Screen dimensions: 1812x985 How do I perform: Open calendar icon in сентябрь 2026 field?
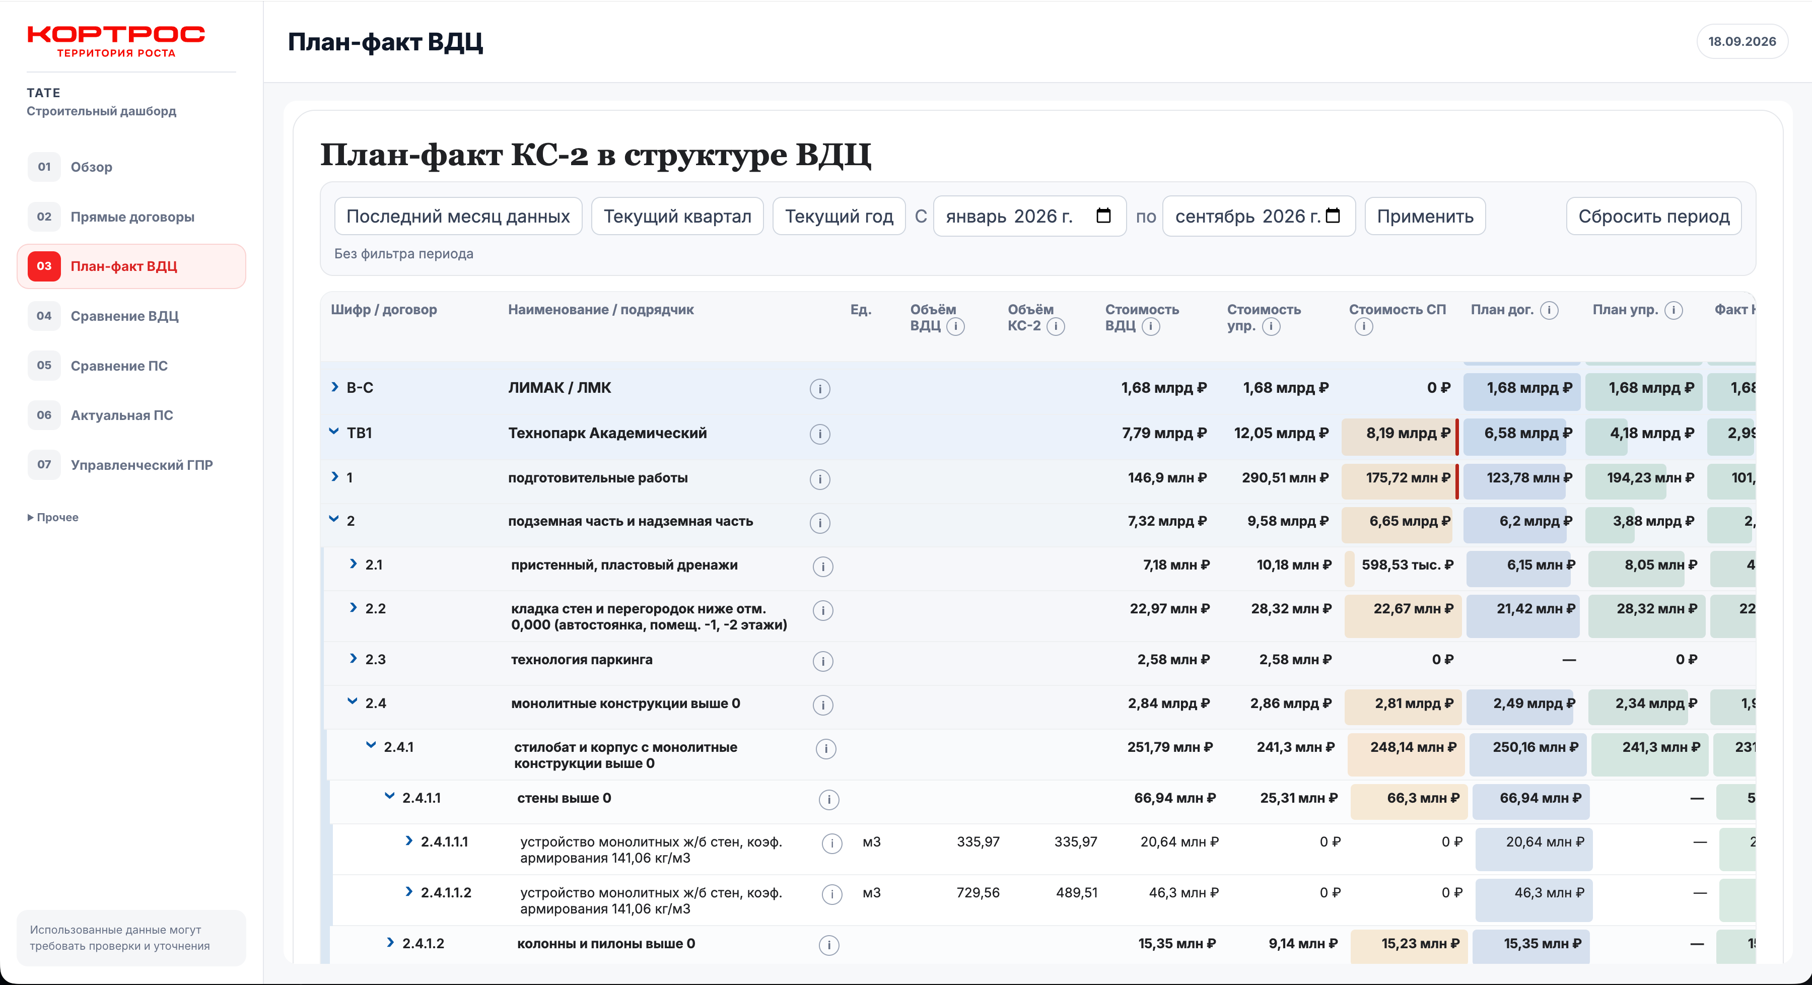pyautogui.click(x=1332, y=216)
